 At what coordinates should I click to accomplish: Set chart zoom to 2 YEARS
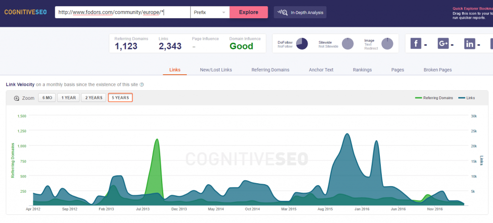pyautogui.click(x=93, y=98)
